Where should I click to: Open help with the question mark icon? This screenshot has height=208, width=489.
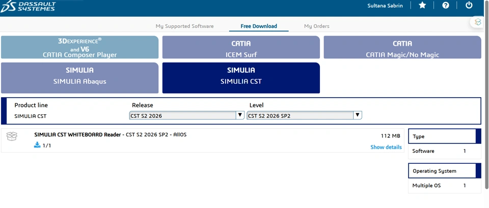pos(446,5)
